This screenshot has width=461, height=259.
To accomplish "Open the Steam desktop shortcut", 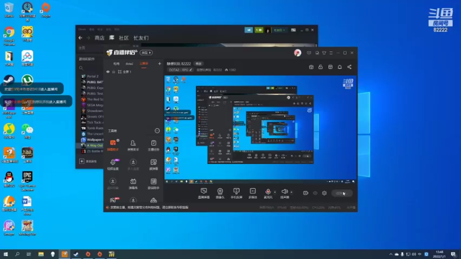I will [x=9, y=80].
